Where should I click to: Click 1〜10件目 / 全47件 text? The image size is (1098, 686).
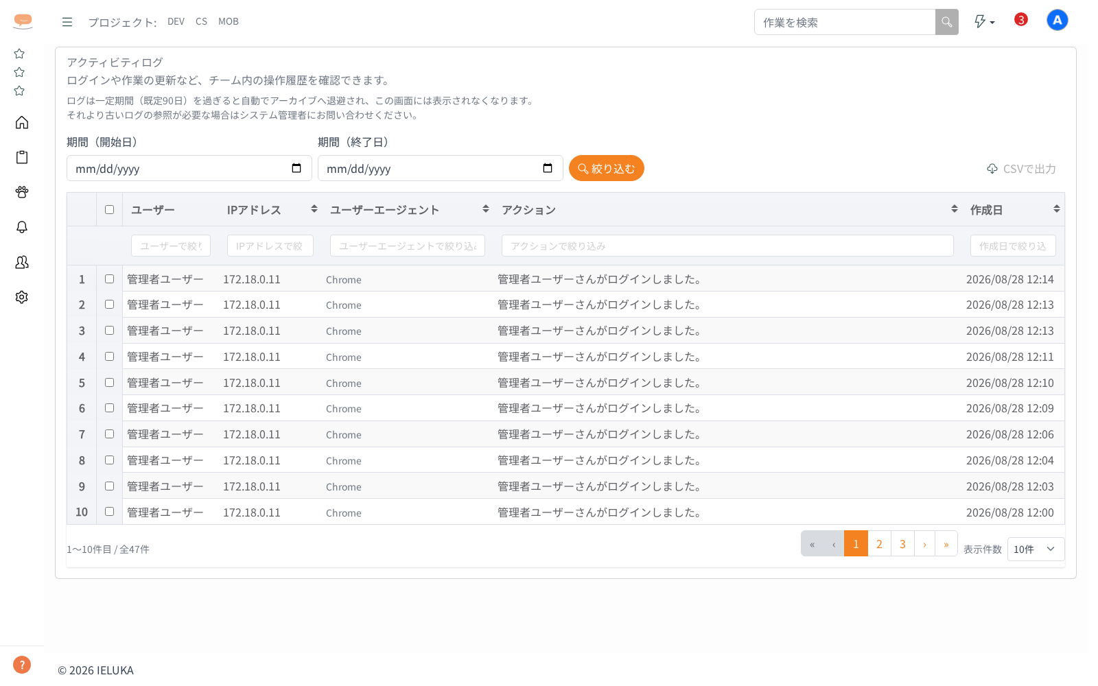coord(108,549)
